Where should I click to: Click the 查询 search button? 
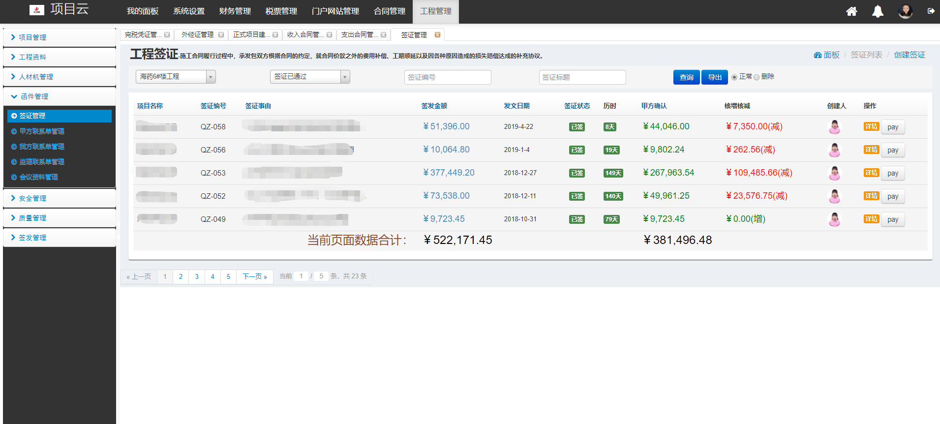click(x=686, y=77)
